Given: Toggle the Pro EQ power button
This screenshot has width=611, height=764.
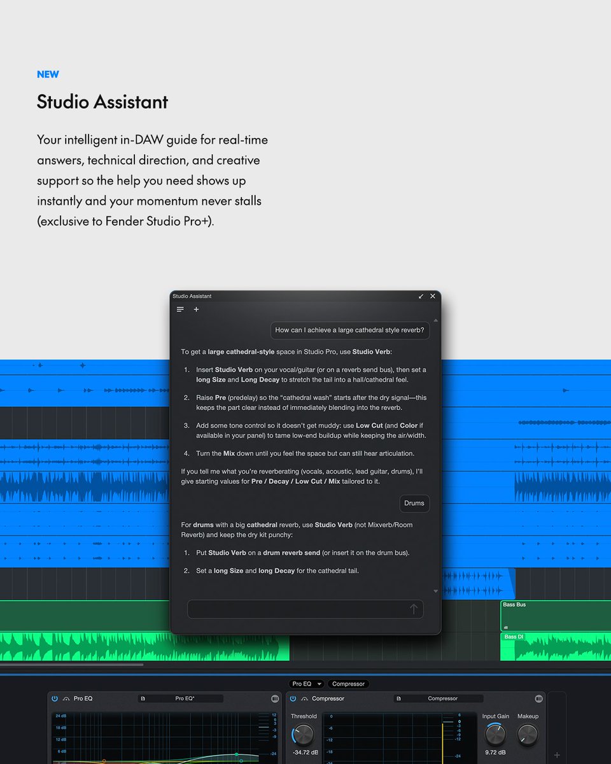Looking at the screenshot, I should [55, 698].
